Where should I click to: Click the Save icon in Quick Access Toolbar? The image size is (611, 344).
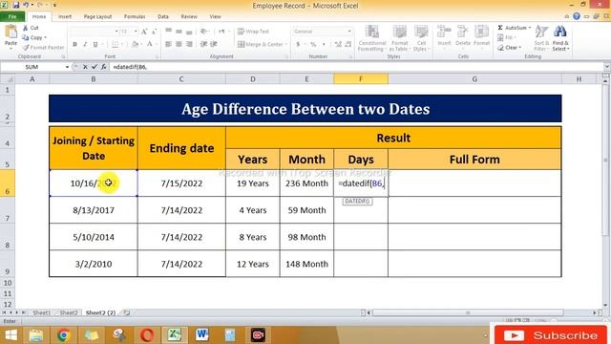click(x=16, y=5)
